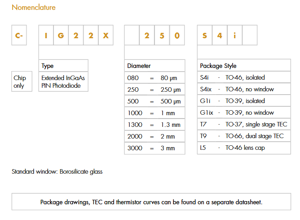
Task: Choose the 500 µm diameter row
Action: [x=154, y=101]
